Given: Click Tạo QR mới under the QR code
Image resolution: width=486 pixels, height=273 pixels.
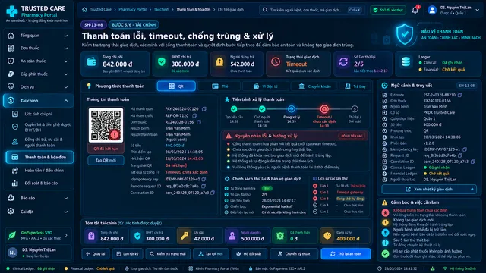Looking at the screenshot, I should pyautogui.click(x=106, y=160).
